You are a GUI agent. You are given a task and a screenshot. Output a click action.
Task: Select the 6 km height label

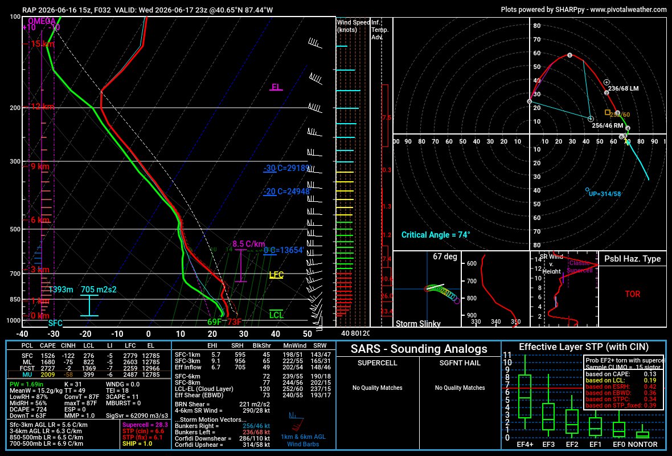(x=39, y=220)
